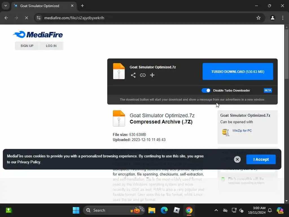Go forward in browser history
This screenshot has width=289, height=217.
point(16,18)
